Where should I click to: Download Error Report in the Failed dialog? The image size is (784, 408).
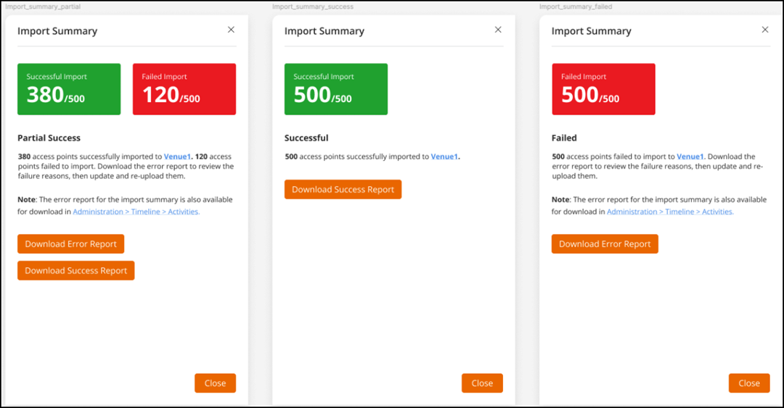tap(605, 244)
